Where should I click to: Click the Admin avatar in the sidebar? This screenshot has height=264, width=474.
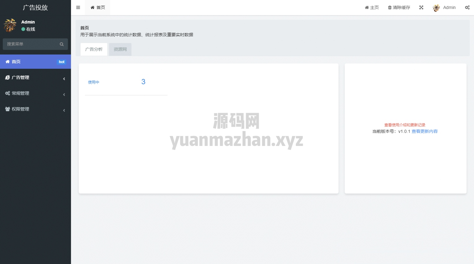(x=10, y=25)
